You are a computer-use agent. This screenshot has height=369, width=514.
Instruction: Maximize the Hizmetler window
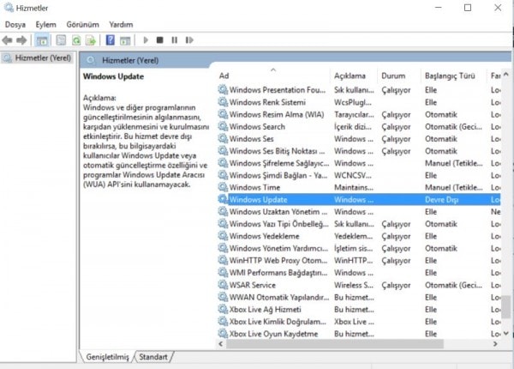468,8
